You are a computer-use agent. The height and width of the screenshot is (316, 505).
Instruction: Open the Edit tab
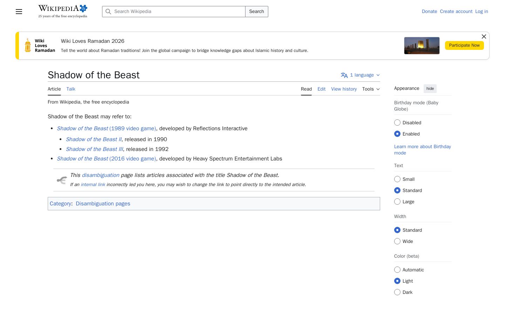pyautogui.click(x=322, y=89)
